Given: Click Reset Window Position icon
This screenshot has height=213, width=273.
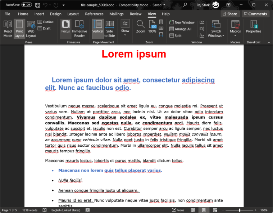Looking at the screenshot, I should pyautogui.click(x=202, y=35).
